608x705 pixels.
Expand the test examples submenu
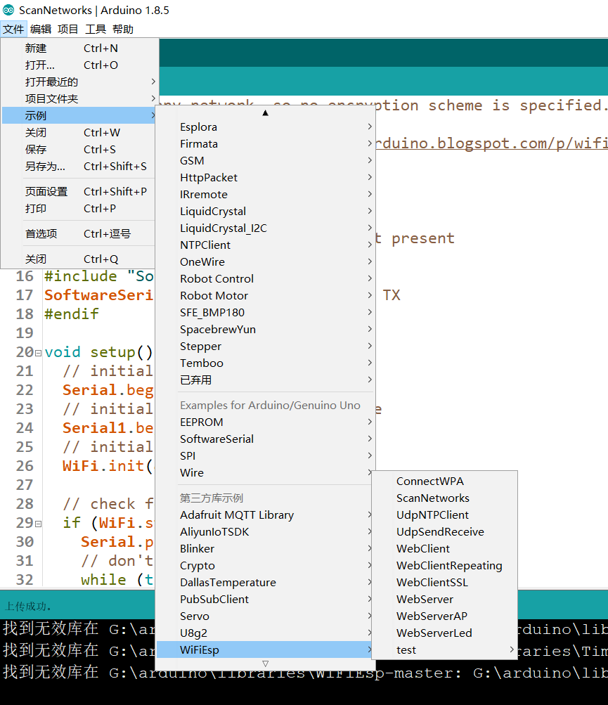[x=406, y=649]
